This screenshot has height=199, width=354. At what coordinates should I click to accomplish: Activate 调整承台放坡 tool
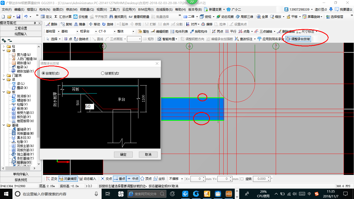[x=298, y=39]
